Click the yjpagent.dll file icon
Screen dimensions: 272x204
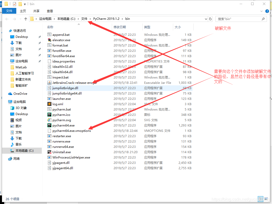click(x=49, y=163)
